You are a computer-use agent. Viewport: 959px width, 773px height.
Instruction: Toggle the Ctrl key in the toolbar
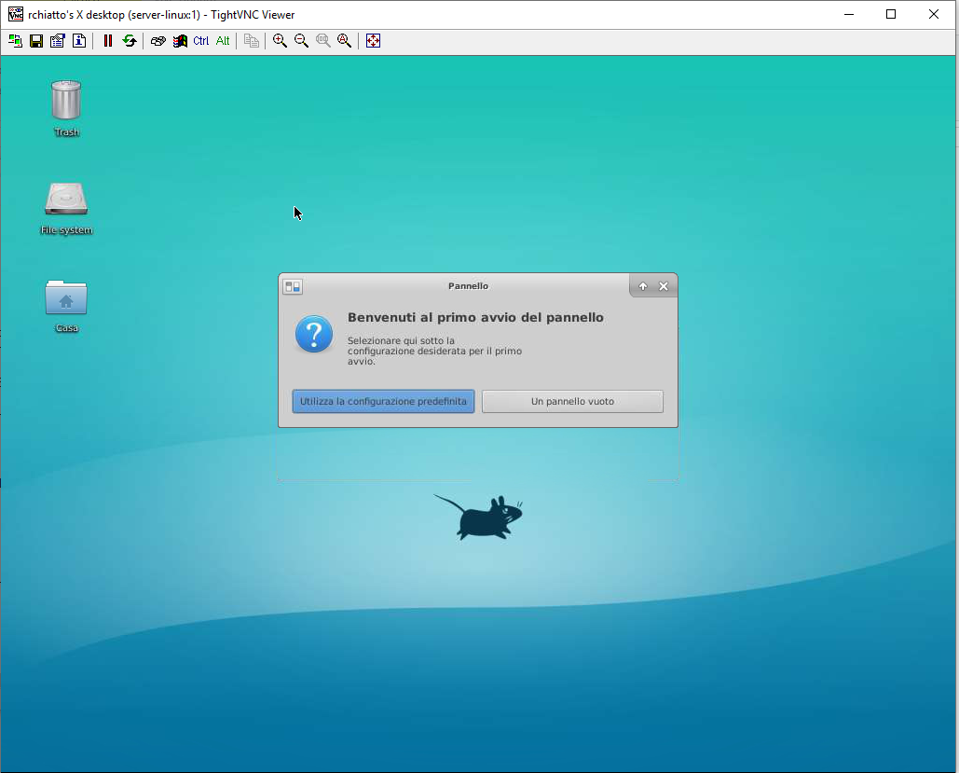pos(200,41)
